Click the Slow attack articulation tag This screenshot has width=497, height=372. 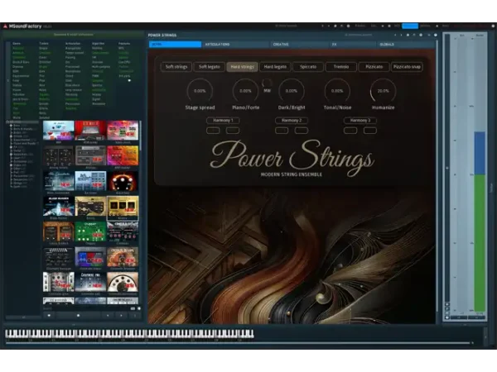pyautogui.click(x=72, y=85)
